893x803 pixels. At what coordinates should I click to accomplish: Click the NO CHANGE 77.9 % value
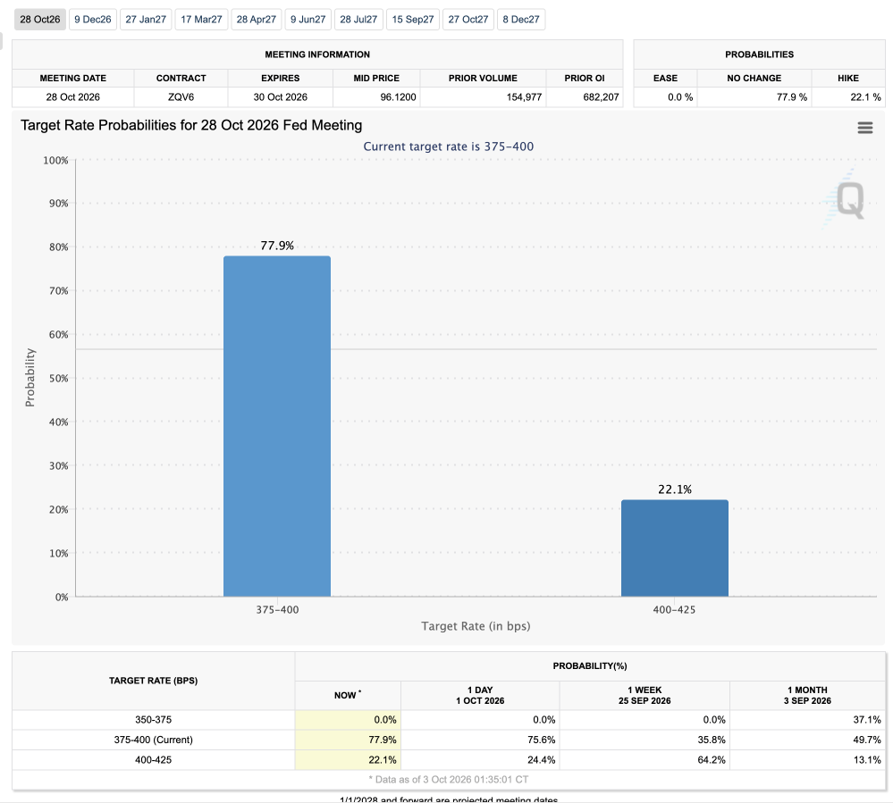792,97
